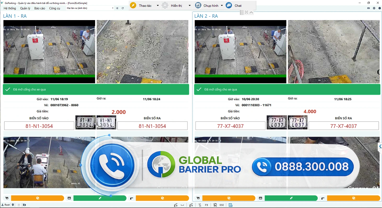Click the shuffle layout icon beside the dropdown

[x=117, y=8]
